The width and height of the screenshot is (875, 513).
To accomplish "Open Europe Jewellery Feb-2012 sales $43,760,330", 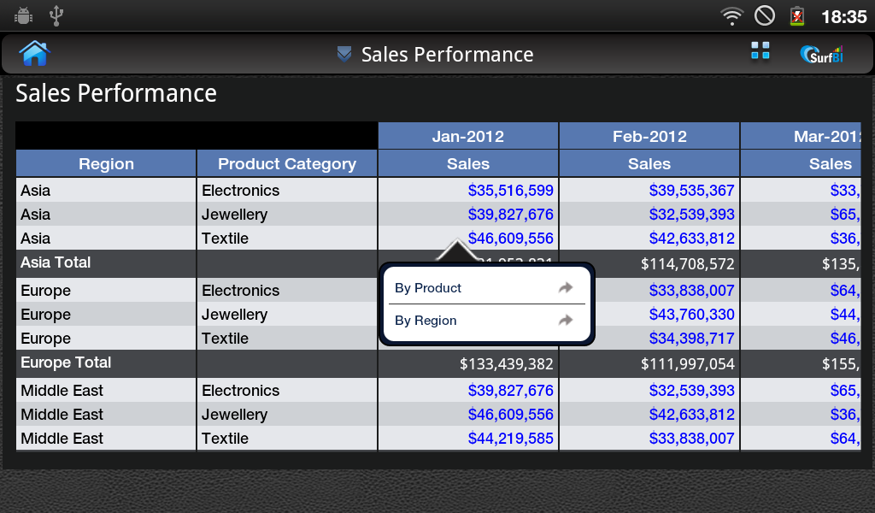I will click(691, 315).
